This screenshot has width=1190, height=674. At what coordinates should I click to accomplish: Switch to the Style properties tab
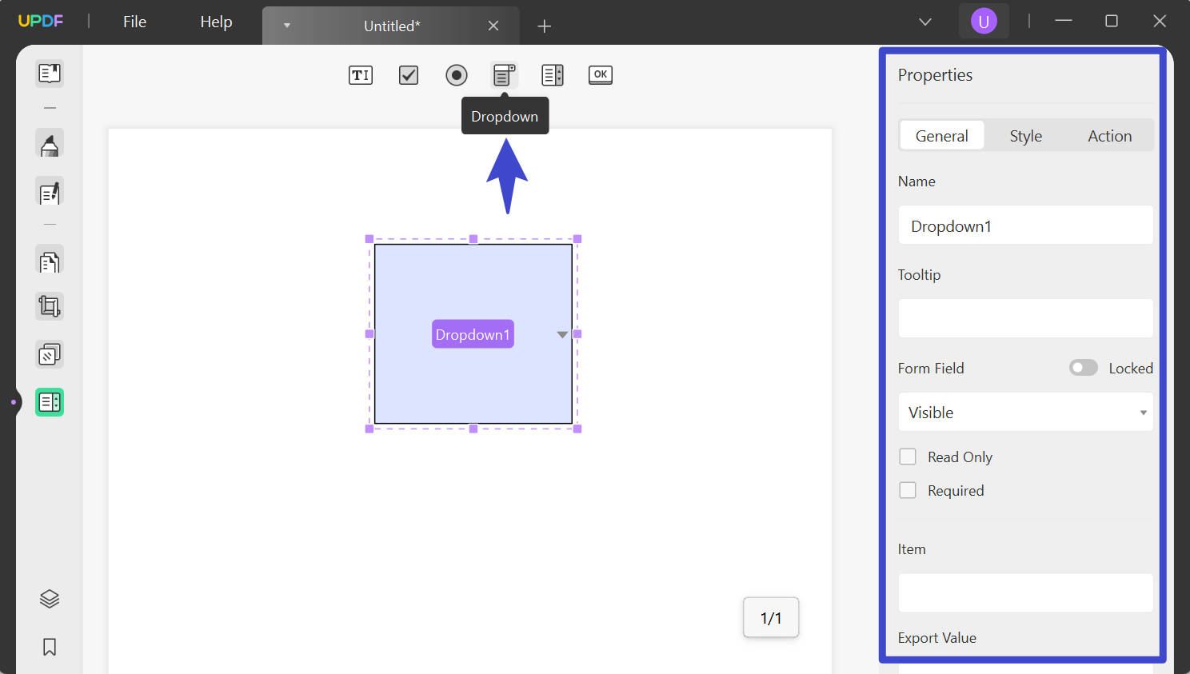[x=1025, y=135]
